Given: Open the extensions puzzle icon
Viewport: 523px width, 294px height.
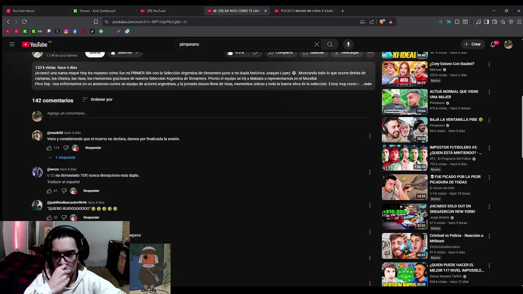Looking at the screenshot, I should (457, 22).
